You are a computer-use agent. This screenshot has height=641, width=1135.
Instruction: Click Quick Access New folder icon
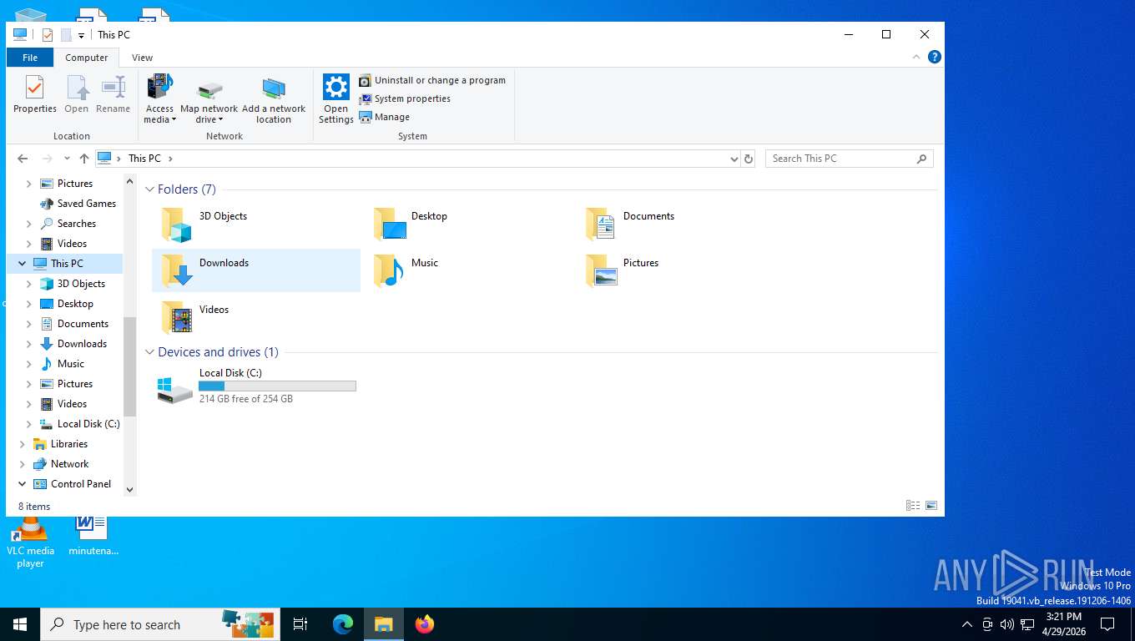66,35
